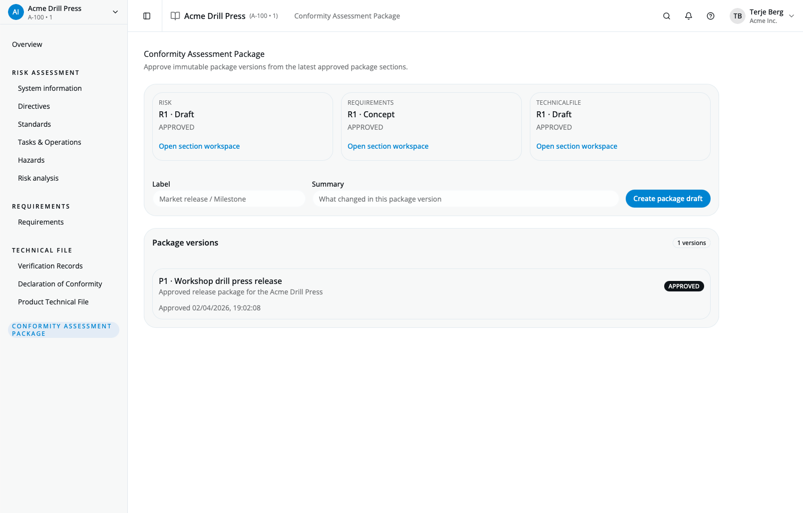This screenshot has height=513, width=803.
Task: Open notifications bell icon
Action: pos(689,16)
